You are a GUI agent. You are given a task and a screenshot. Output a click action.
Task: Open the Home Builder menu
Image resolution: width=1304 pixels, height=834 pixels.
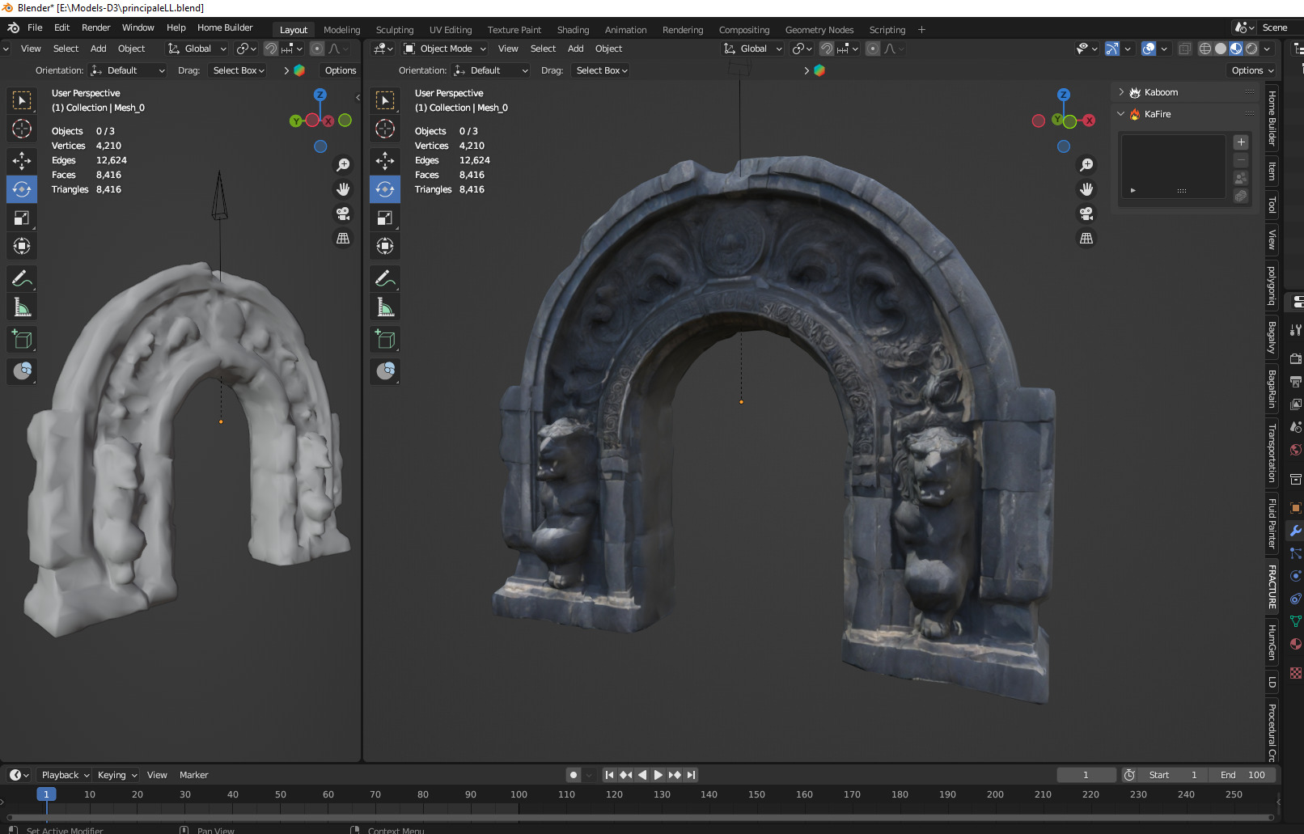click(x=225, y=28)
